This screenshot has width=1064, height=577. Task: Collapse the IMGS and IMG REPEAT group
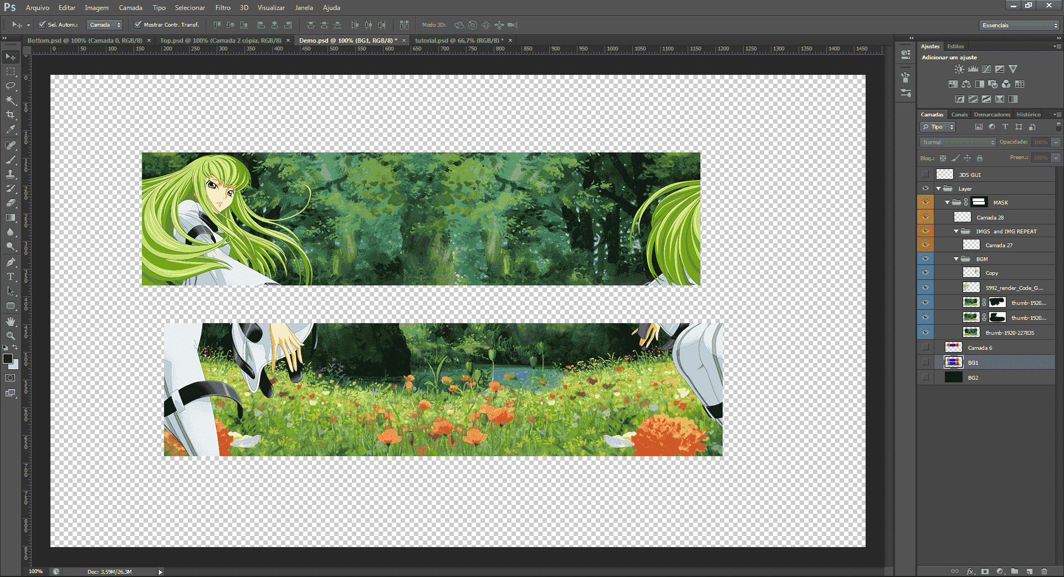(x=956, y=232)
